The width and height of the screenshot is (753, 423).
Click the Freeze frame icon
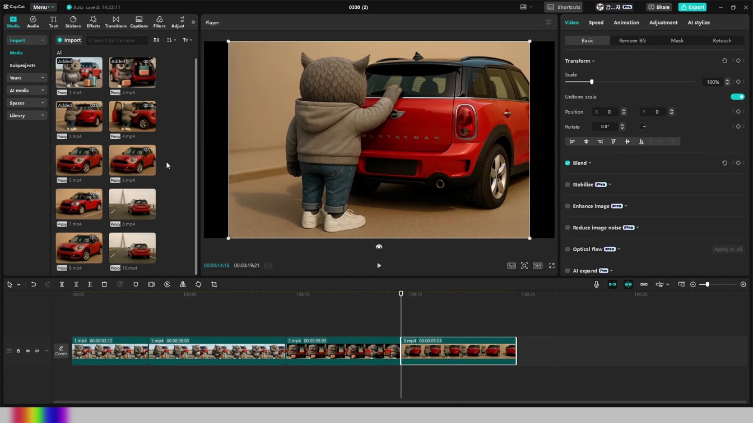click(x=151, y=284)
